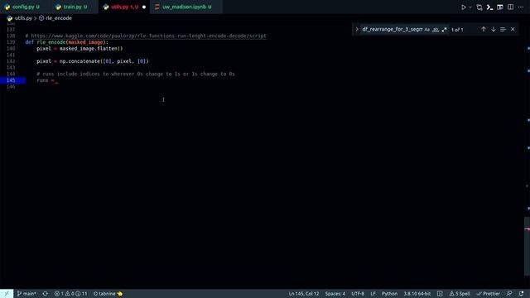Select the interpreter 3.8.10 64-bit

point(417,294)
